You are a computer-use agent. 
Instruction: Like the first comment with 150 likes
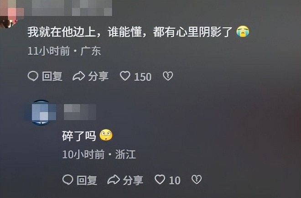click(125, 76)
